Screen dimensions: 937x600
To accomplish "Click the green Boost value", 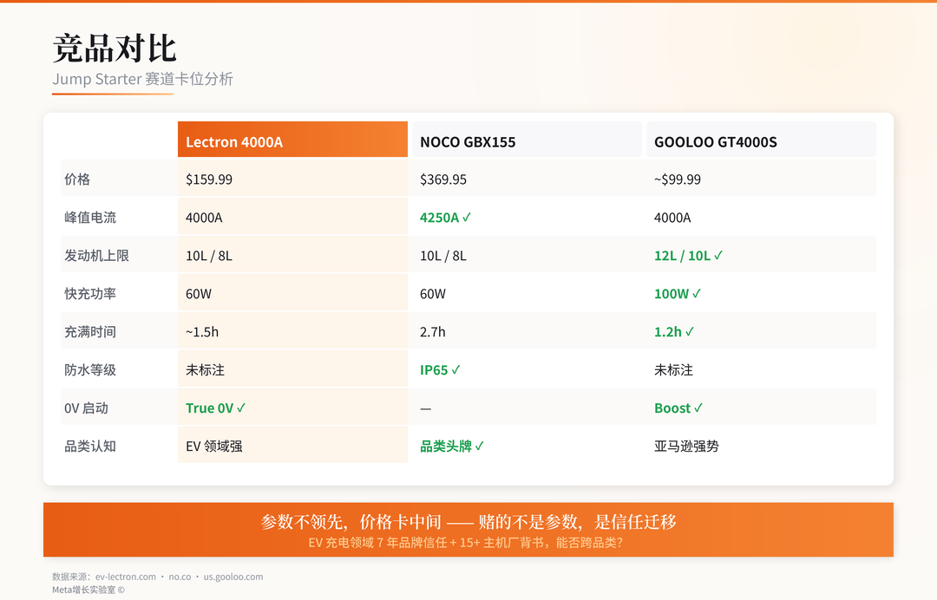I will 678,408.
